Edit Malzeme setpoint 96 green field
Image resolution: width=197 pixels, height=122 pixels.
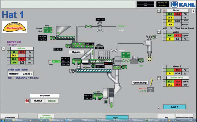14,52
